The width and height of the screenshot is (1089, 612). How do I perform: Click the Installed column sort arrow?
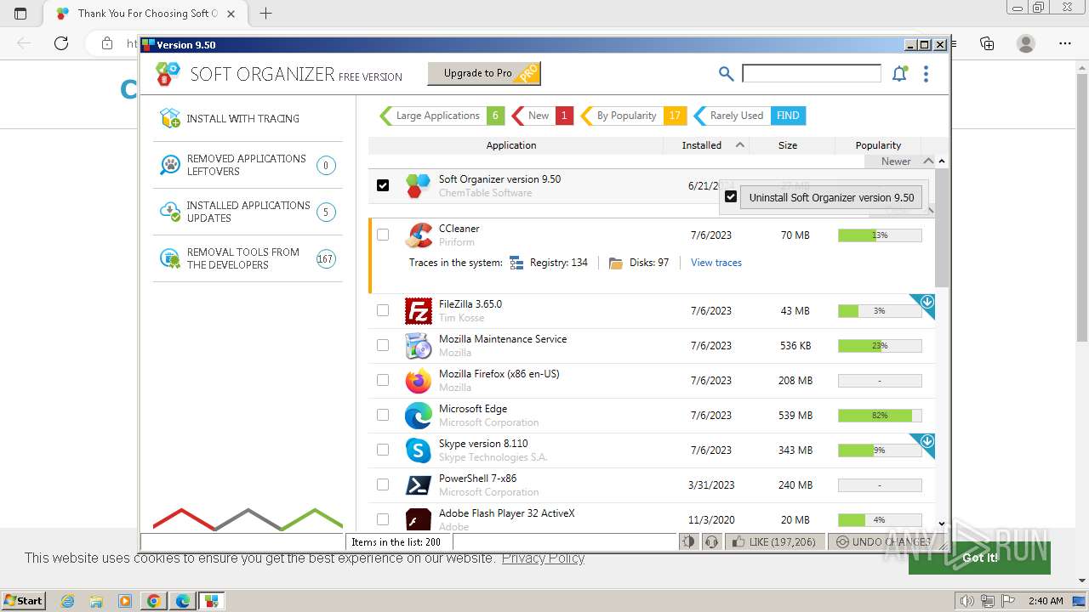[x=739, y=145]
